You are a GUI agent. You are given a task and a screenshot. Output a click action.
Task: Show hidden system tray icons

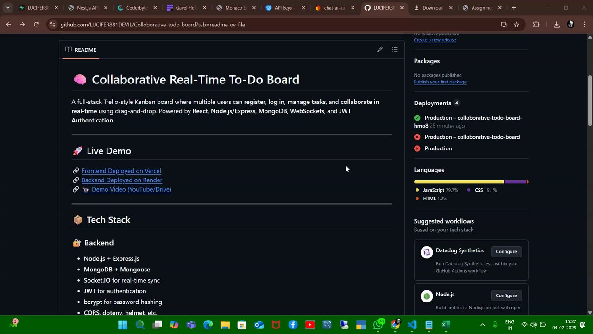[483, 325]
